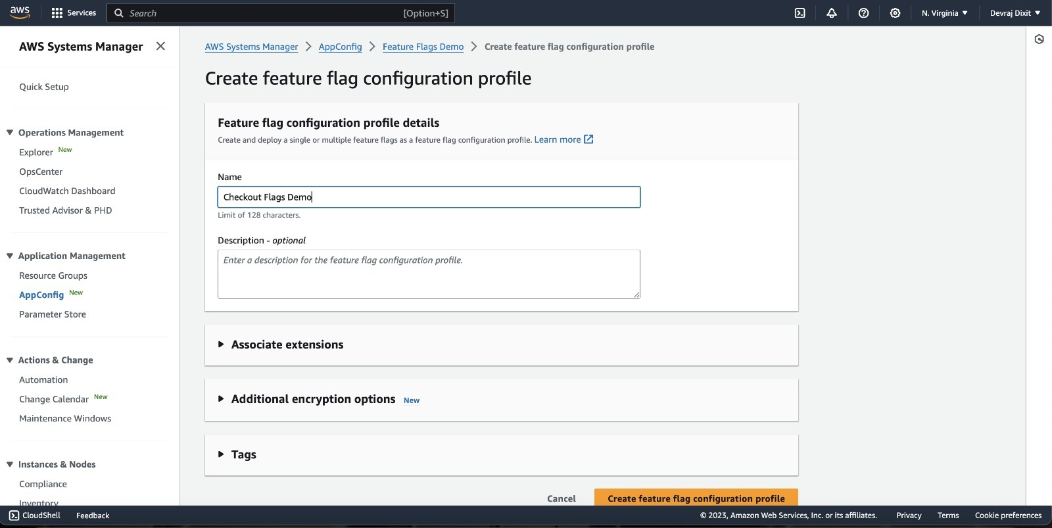Click the Cancel button
Viewport: 1052px width, 528px height.
coord(562,498)
